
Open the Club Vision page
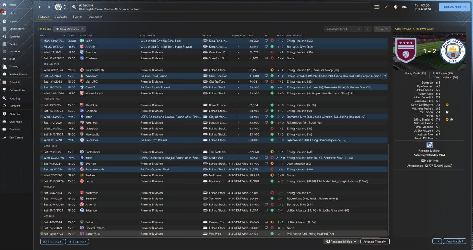coord(16,122)
